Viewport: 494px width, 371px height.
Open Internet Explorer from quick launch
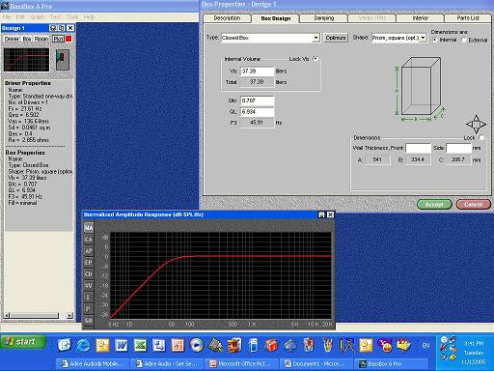pos(83,345)
